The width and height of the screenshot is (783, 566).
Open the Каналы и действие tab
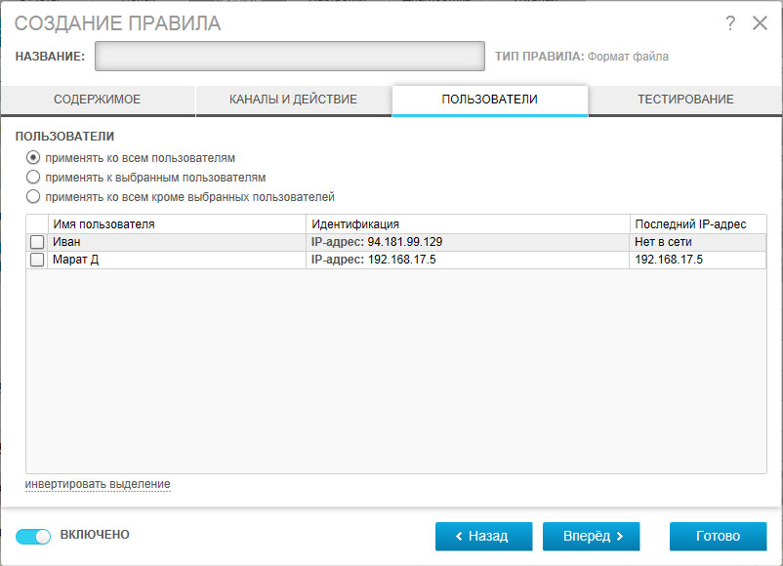[293, 100]
